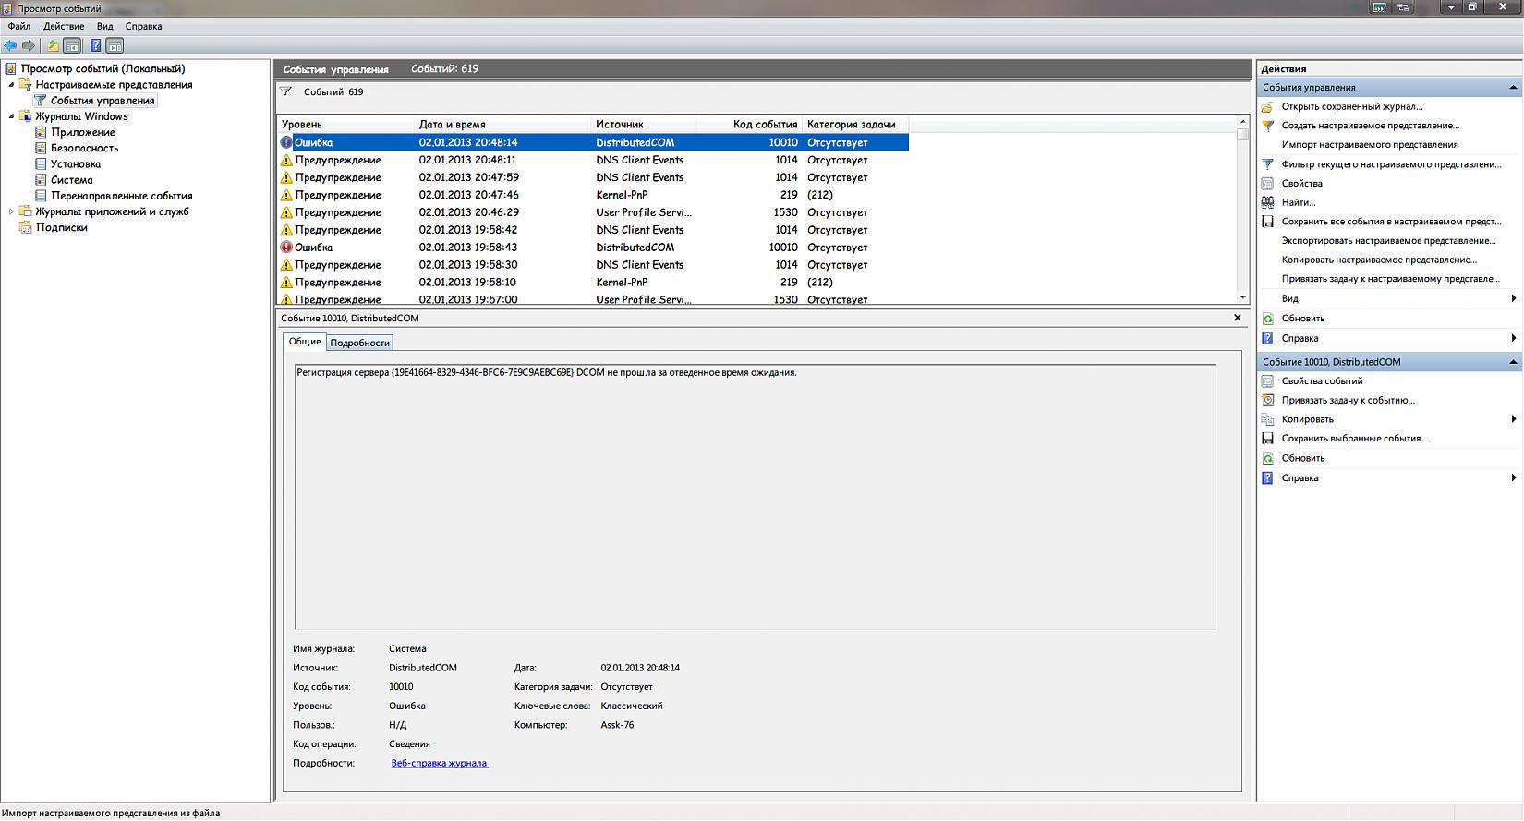Select the Система log in tree
Viewport: 1524px width, 821px height.
point(71,180)
